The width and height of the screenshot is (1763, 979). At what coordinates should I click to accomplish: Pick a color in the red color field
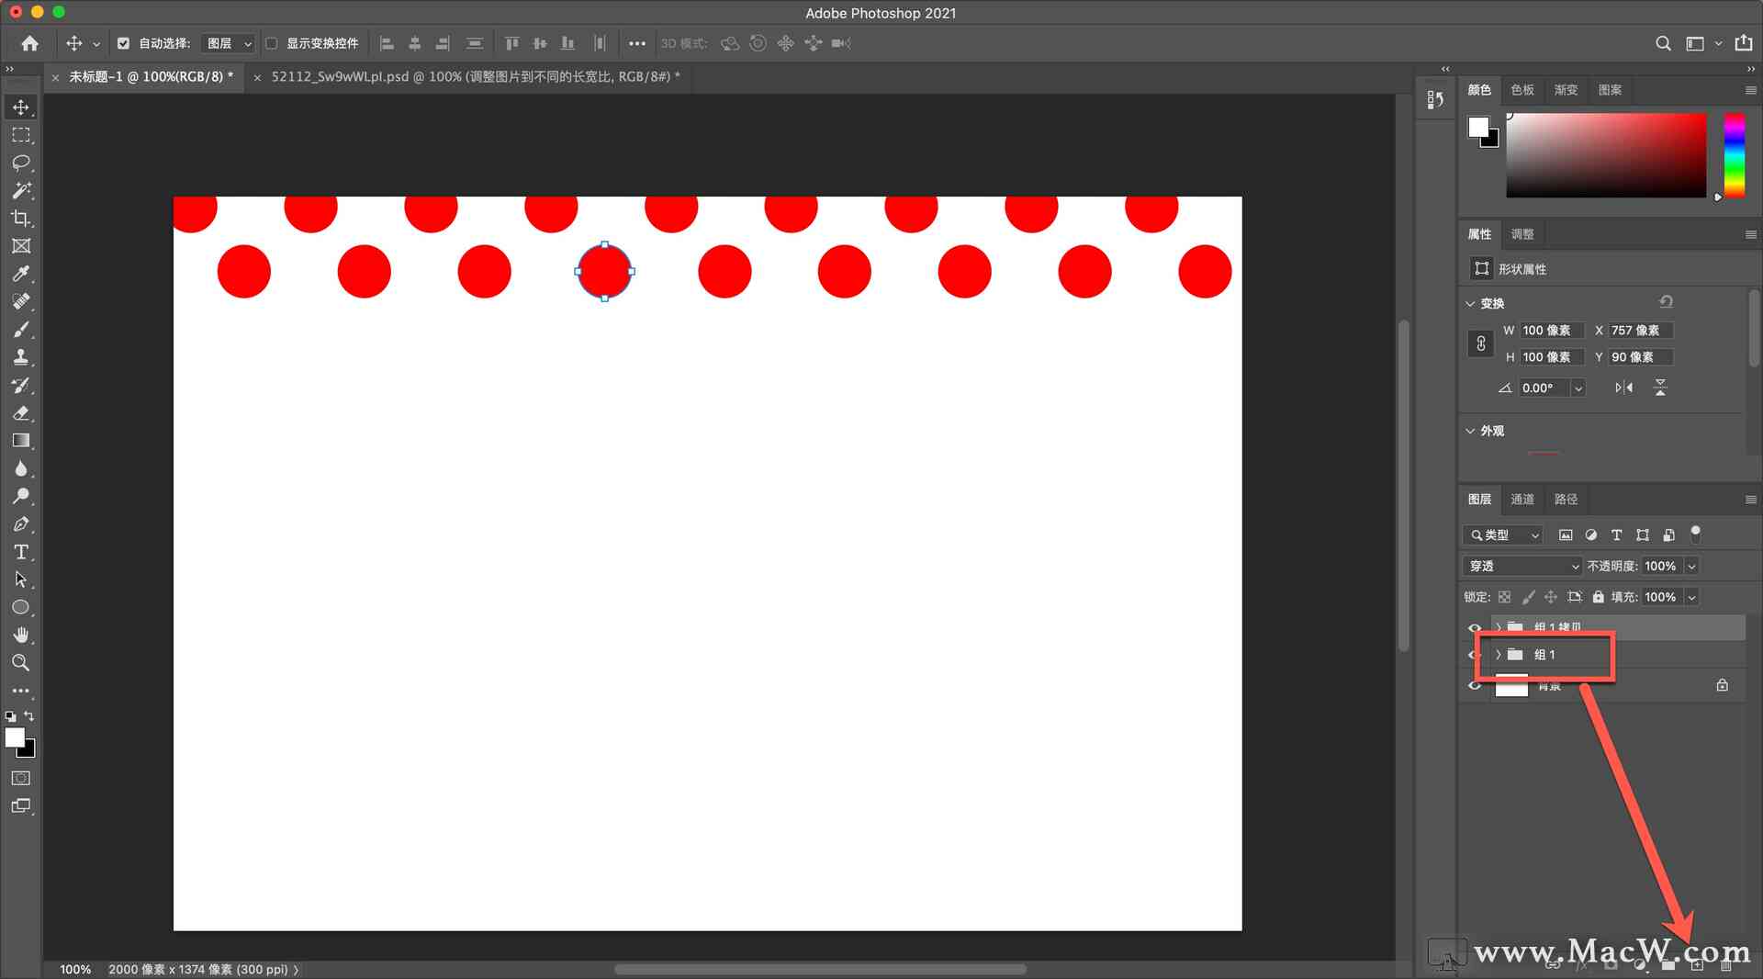click(x=1606, y=154)
